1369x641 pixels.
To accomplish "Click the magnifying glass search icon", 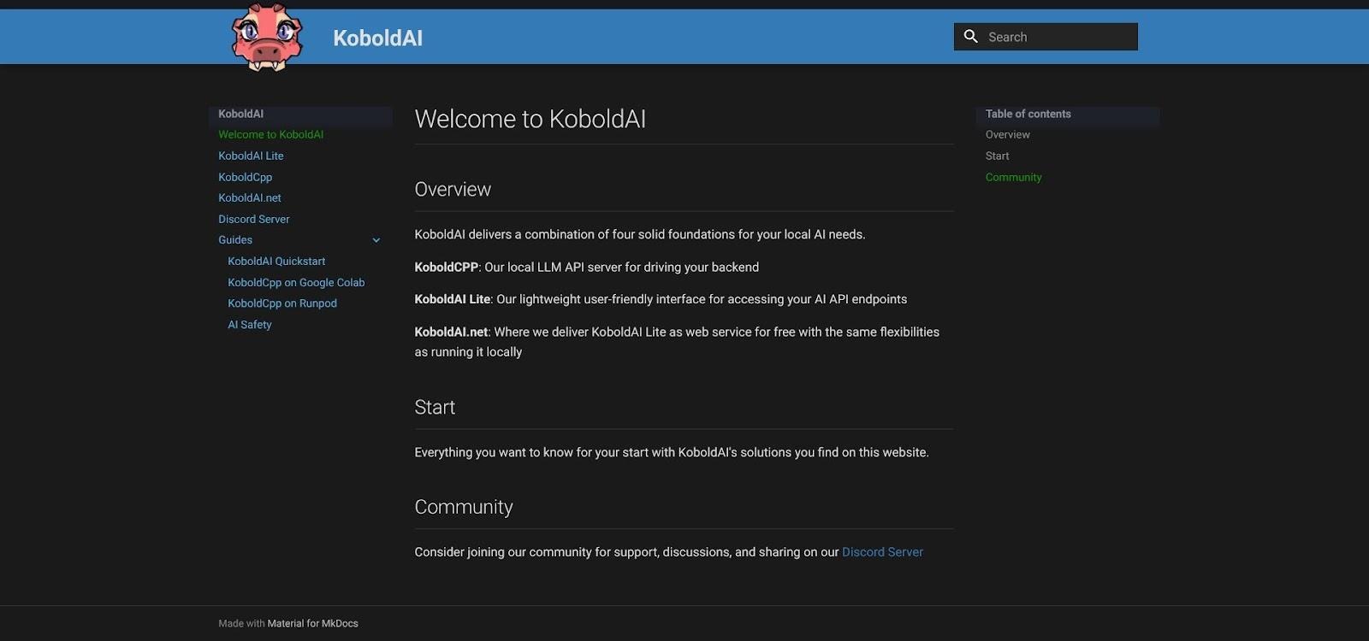I will tap(970, 37).
